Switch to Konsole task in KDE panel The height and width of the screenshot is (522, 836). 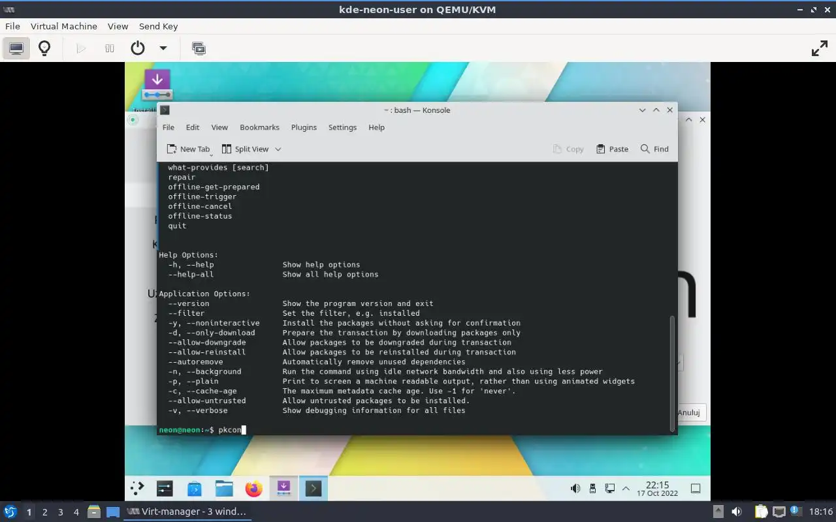(313, 487)
